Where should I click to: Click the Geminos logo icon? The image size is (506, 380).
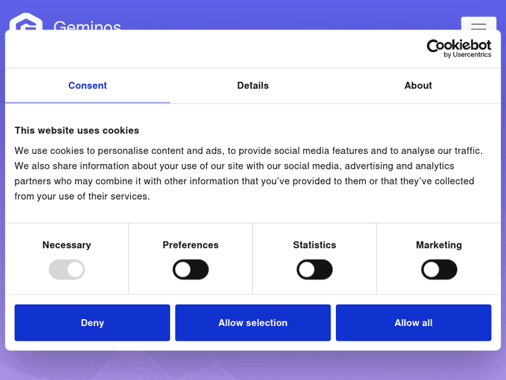point(26,22)
